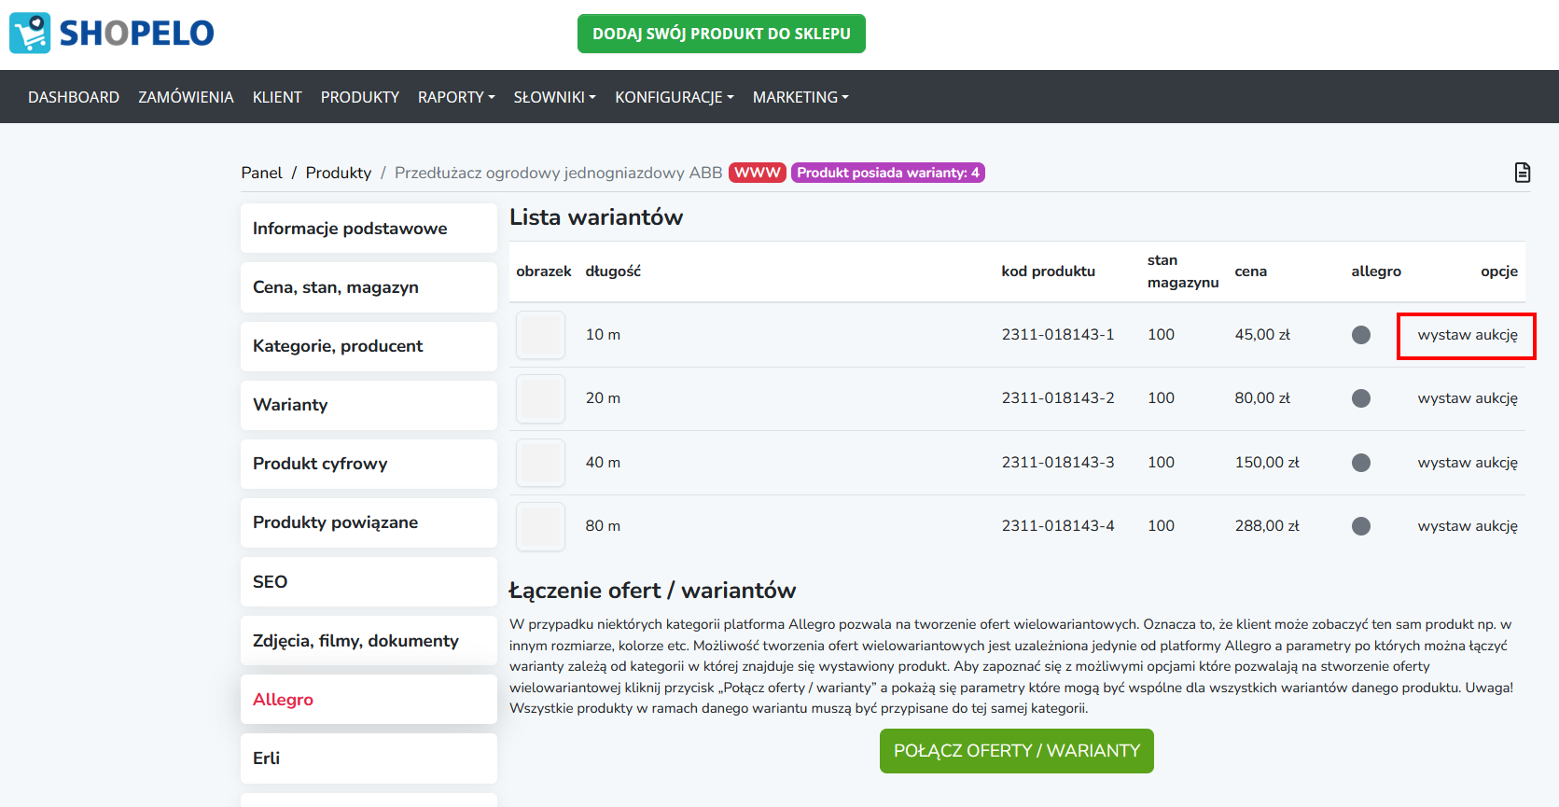Click product code 2311-018143-4
This screenshot has width=1559, height=807.
(1058, 526)
